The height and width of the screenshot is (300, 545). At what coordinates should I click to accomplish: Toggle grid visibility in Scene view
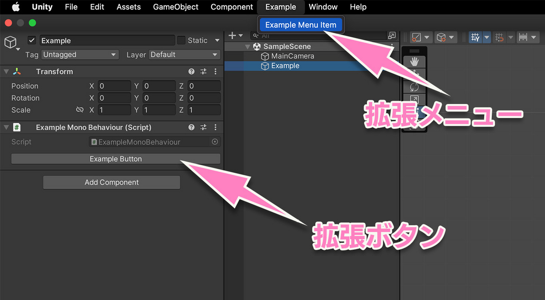(x=476, y=38)
